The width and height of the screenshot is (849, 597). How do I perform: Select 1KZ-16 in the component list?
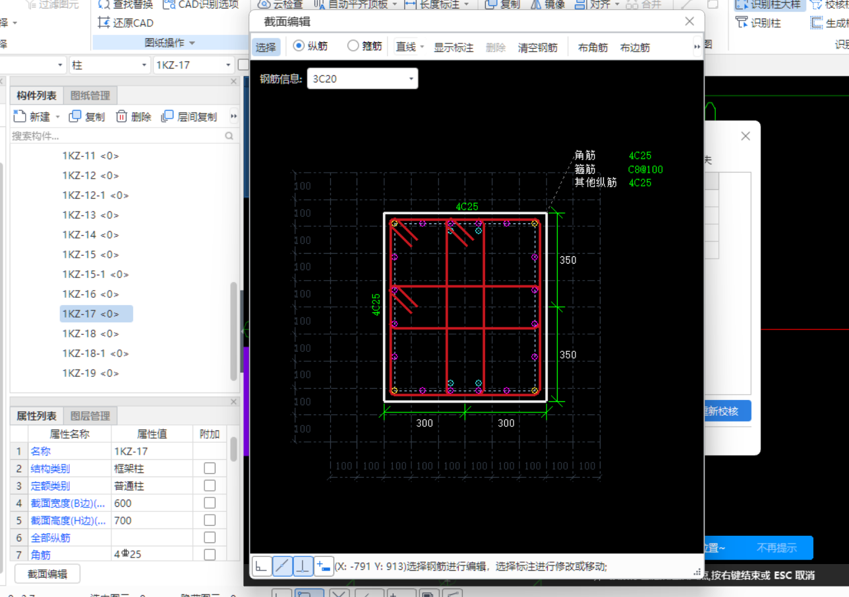click(91, 294)
